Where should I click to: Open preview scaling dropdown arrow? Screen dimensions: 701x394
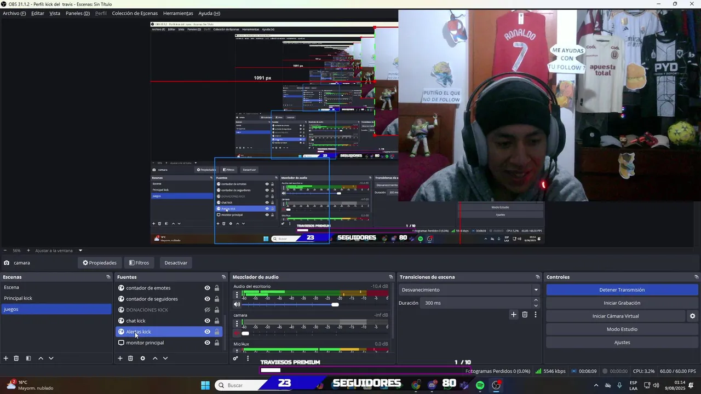[x=80, y=251]
